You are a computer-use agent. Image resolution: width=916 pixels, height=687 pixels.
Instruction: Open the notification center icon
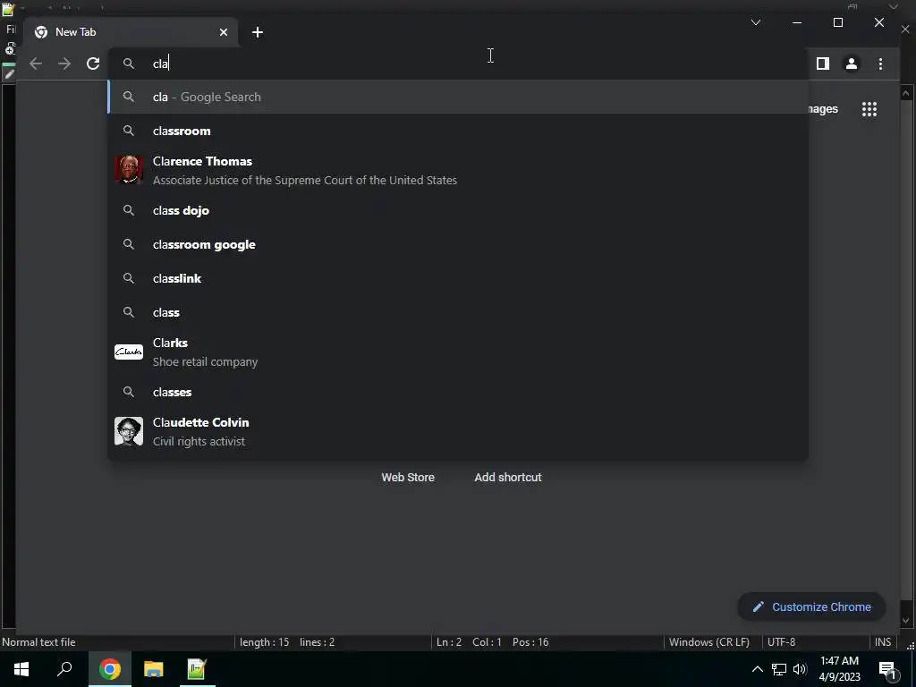click(887, 670)
